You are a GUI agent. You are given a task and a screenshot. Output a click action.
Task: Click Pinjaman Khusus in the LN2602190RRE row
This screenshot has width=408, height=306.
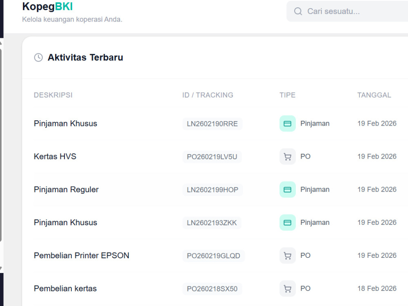click(65, 124)
